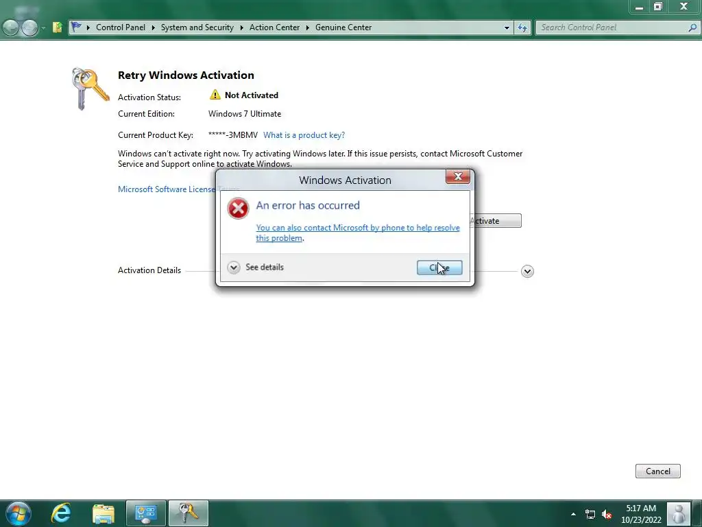Open the breadcrumb arrow before Control Panel
The image size is (702, 527).
[88, 27]
